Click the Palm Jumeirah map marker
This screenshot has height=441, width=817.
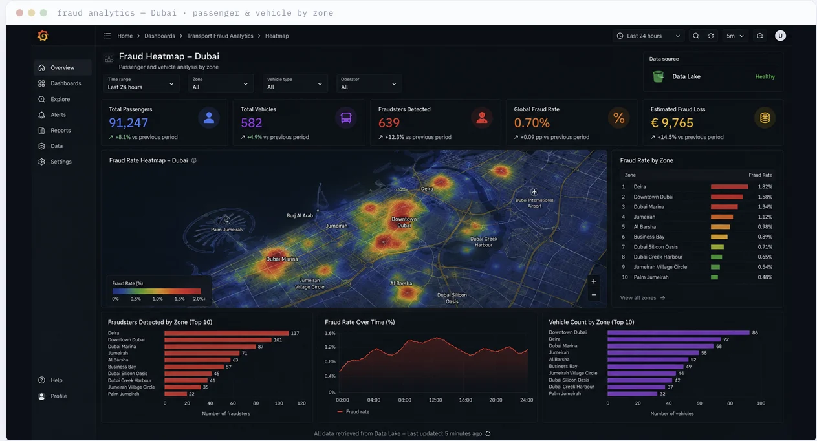point(227,220)
